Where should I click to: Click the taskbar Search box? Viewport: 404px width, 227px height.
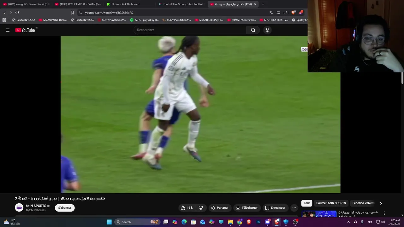137,222
